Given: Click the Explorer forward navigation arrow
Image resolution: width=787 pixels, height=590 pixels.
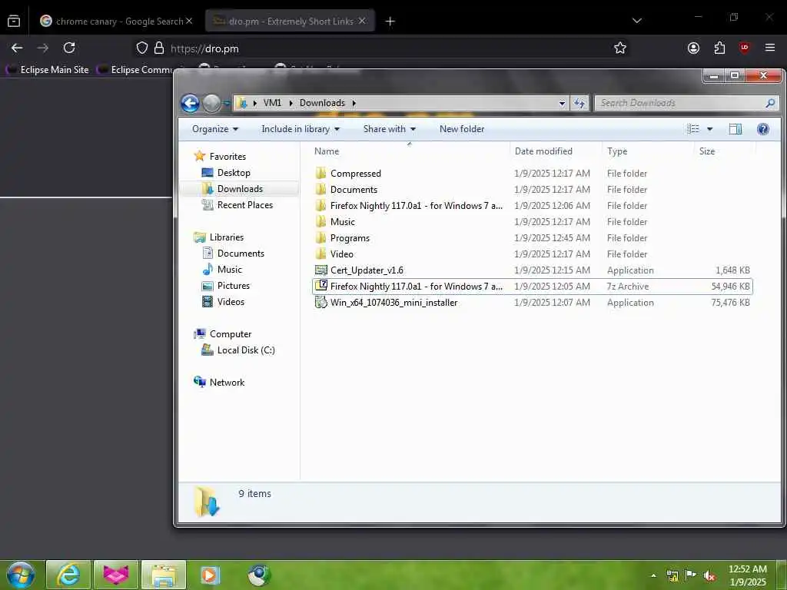Looking at the screenshot, I should click(212, 103).
